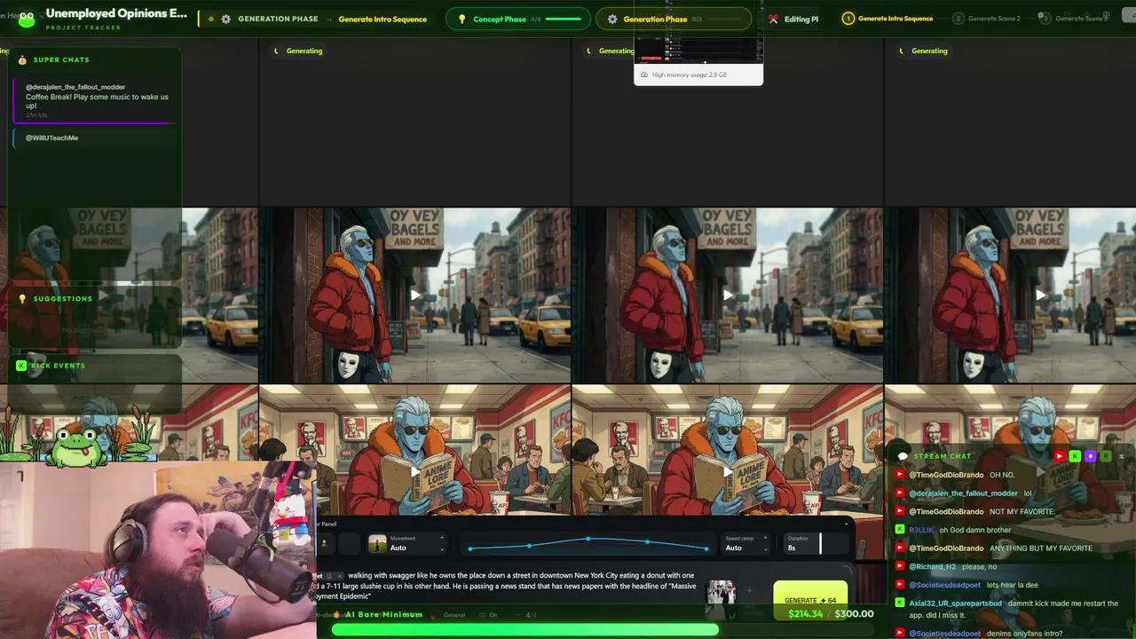Click the lightbulb icon in the Concept Phase pill
1136x639 pixels.
[461, 20]
